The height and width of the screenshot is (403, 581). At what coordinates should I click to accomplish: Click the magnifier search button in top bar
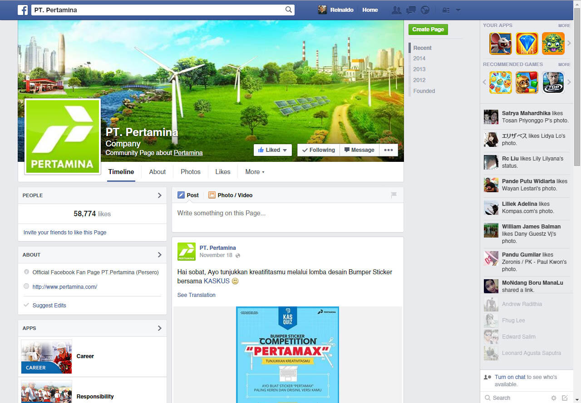coord(289,10)
